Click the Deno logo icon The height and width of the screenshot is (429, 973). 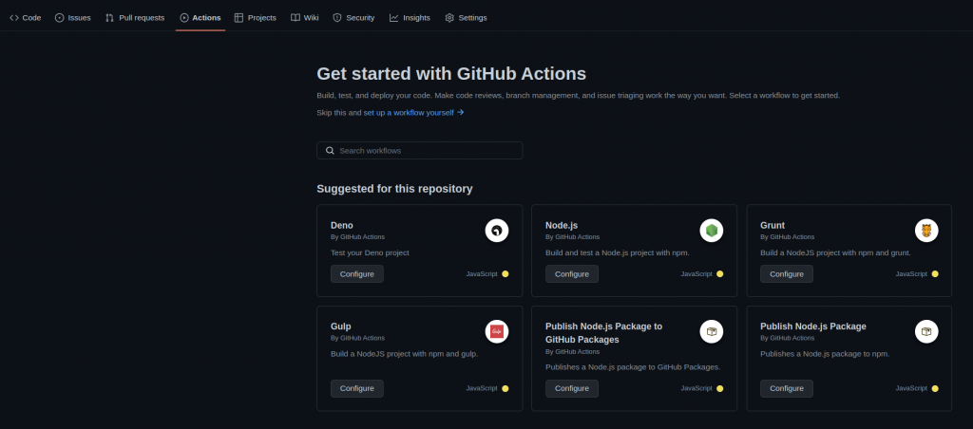coord(497,230)
